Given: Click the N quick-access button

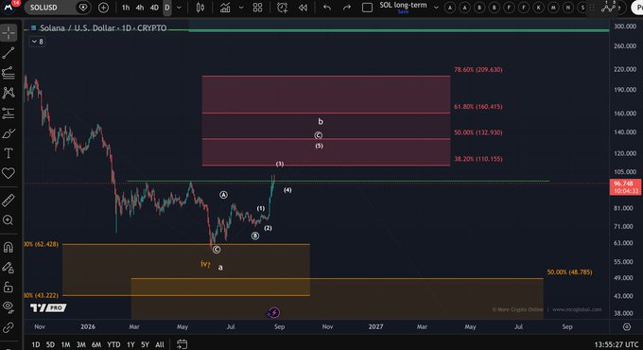Looking at the screenshot, I should 568,8.
